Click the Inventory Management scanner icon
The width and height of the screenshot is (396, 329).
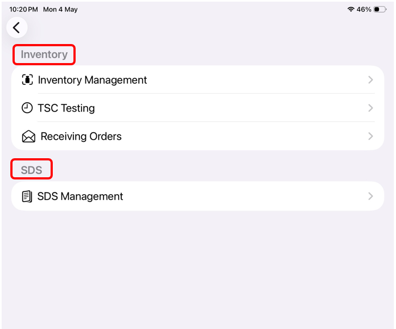(27, 80)
